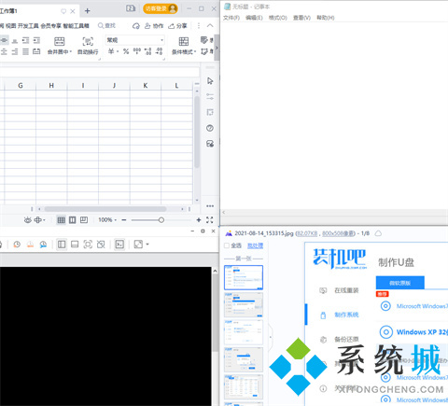Viewport: 448px width, 406px height.
Task: Click the console panel icon in lower window toolbar
Action: coord(119,245)
